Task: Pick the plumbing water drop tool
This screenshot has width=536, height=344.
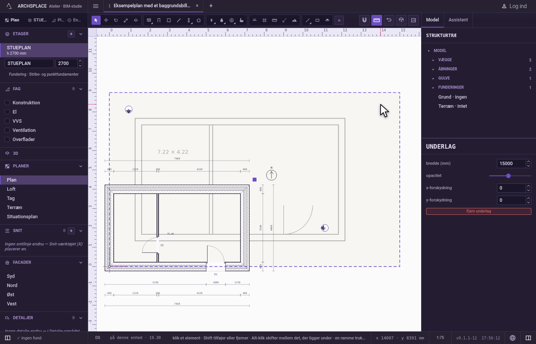Action: (x=222, y=20)
